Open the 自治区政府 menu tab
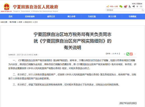The width and height of the screenshot is (145, 107). pyautogui.click(x=30, y=16)
